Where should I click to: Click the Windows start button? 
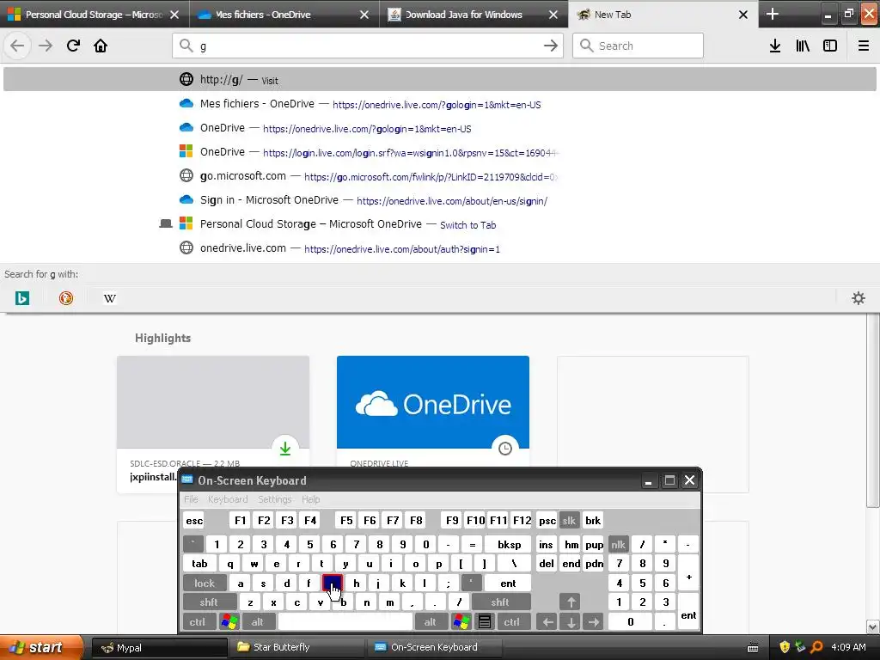41,647
